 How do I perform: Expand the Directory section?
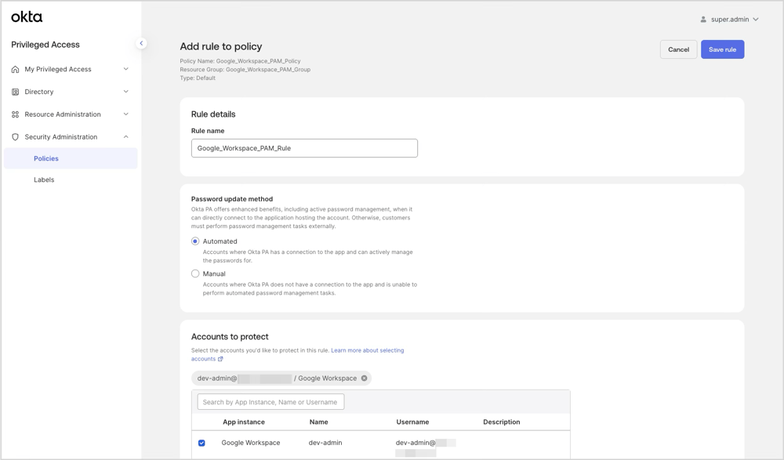[x=125, y=92]
